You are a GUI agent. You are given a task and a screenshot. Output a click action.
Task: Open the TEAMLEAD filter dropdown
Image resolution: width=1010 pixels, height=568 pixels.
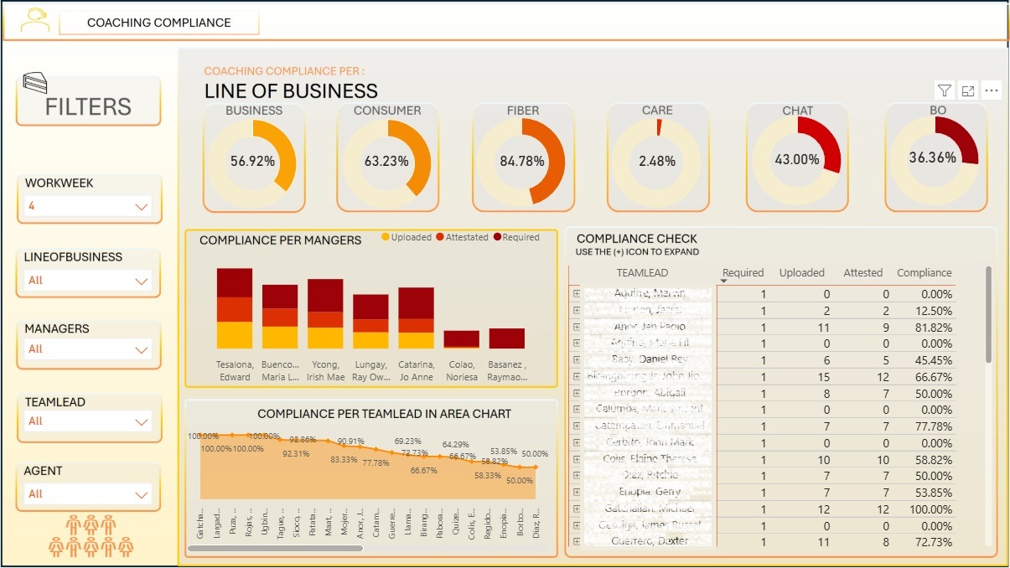88,421
